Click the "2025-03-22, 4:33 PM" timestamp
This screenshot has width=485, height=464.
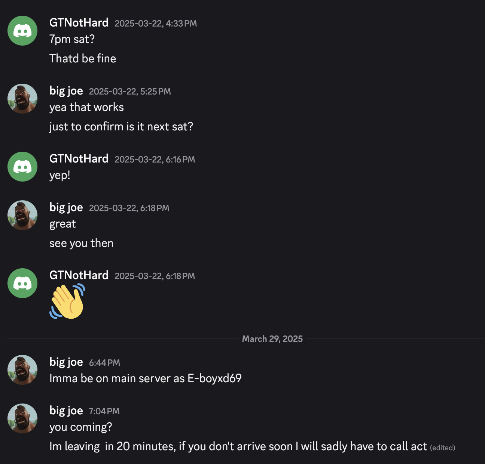point(156,24)
